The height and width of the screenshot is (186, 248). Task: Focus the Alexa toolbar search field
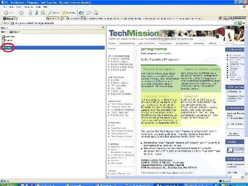32,19
